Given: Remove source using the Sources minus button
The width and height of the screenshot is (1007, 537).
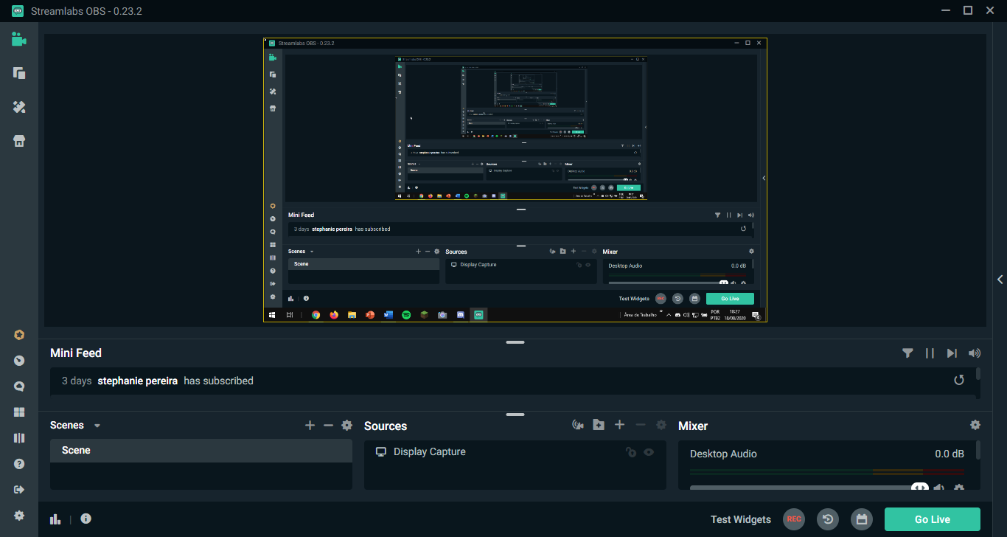Looking at the screenshot, I should pyautogui.click(x=641, y=425).
